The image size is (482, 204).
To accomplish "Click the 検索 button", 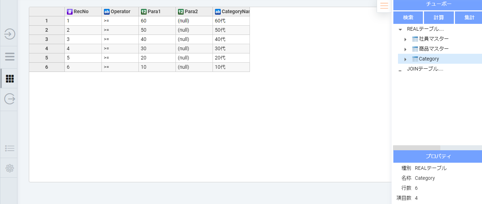I will click(x=408, y=17).
